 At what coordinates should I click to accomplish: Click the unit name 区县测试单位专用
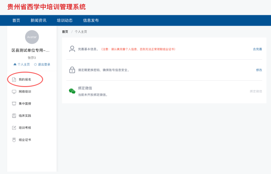[31, 50]
